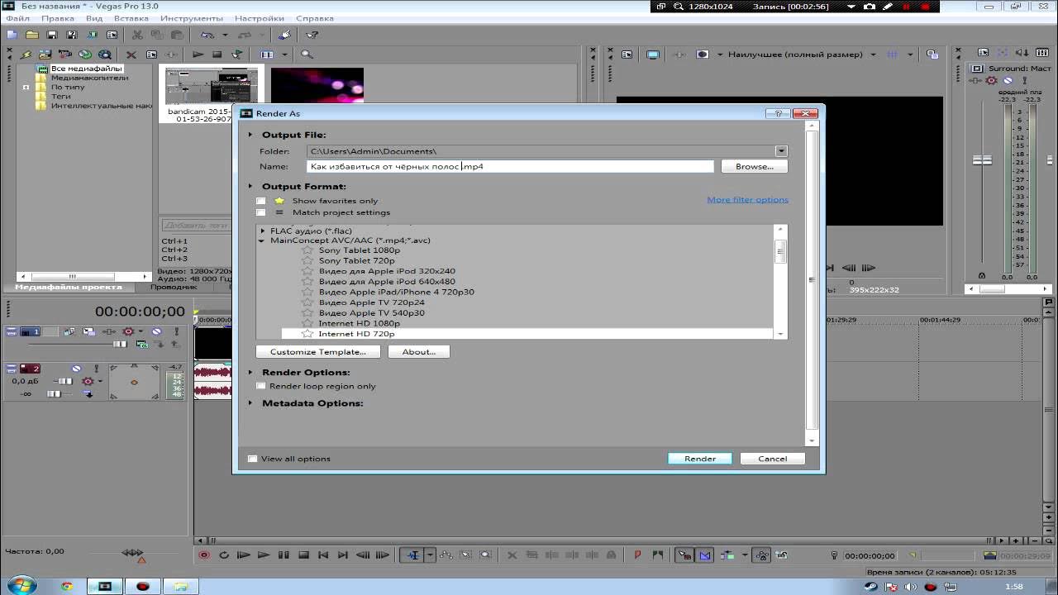1058x595 pixels.
Task: Click the Enable Snapping icon
Action: pos(684,555)
